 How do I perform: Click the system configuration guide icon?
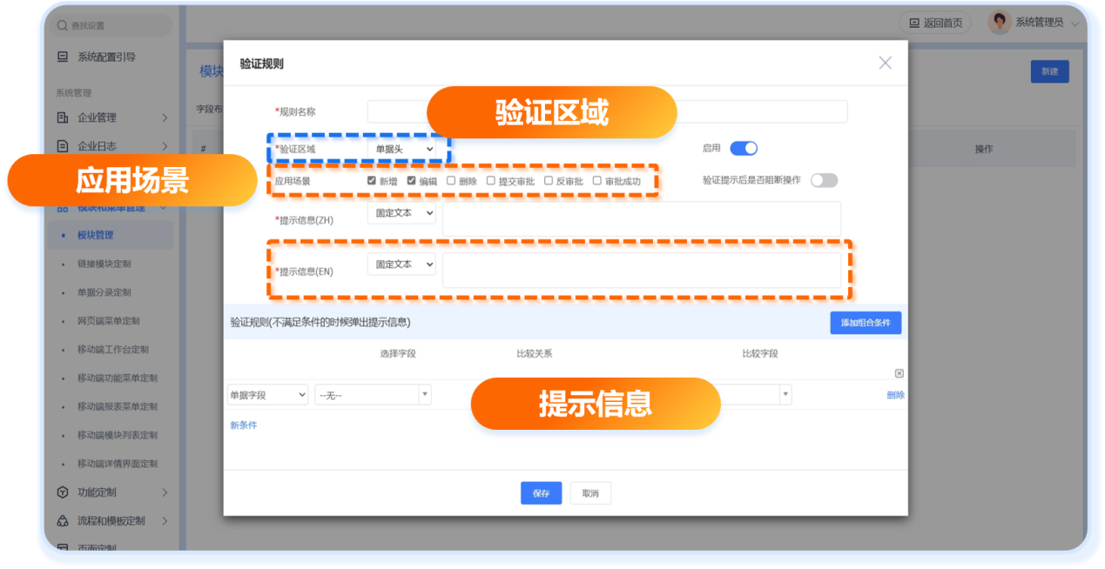(63, 57)
